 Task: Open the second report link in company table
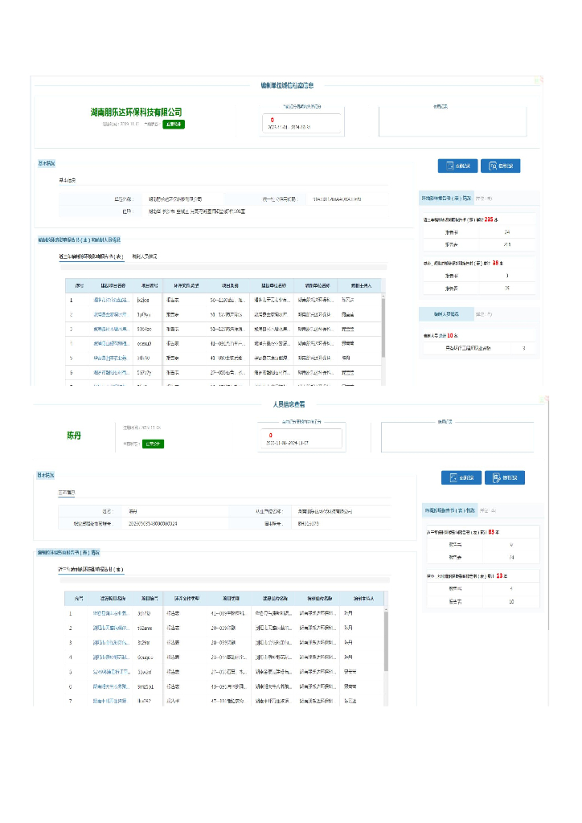pyautogui.click(x=109, y=313)
